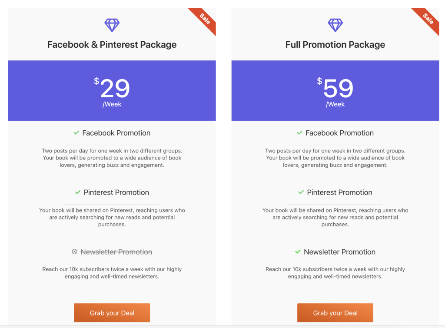The width and height of the screenshot is (445, 328).
Task: Grab your Deal for the $59 package
Action: (x=335, y=313)
